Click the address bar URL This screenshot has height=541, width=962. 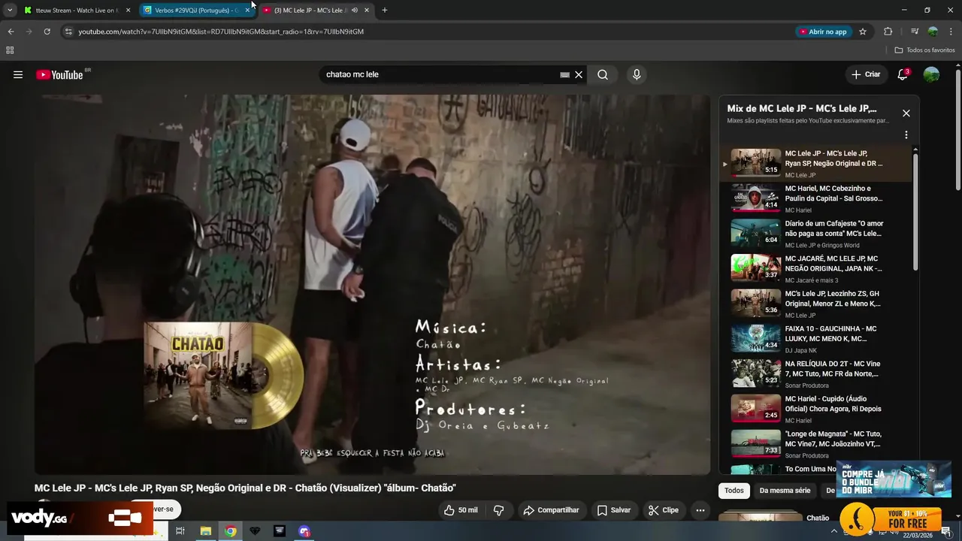click(x=221, y=32)
